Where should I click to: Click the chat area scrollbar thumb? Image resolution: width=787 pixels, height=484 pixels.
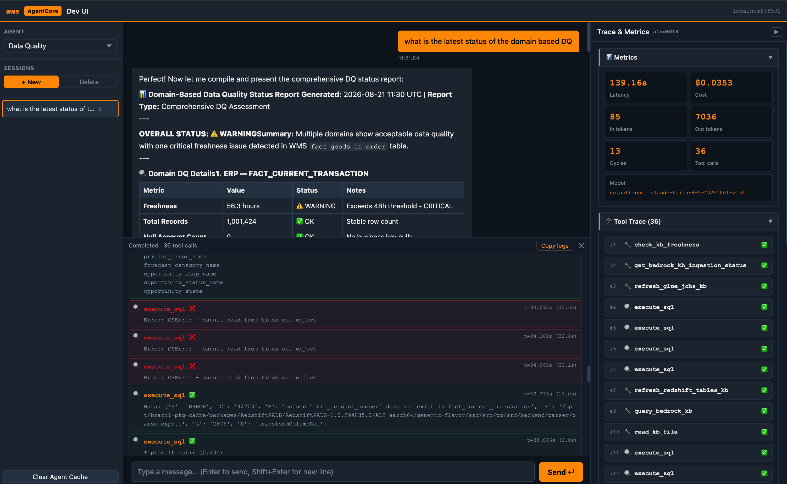click(x=589, y=37)
